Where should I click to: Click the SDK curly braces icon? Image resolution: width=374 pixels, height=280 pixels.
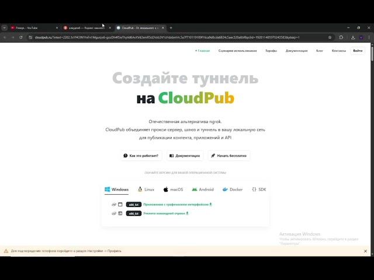coord(254,190)
